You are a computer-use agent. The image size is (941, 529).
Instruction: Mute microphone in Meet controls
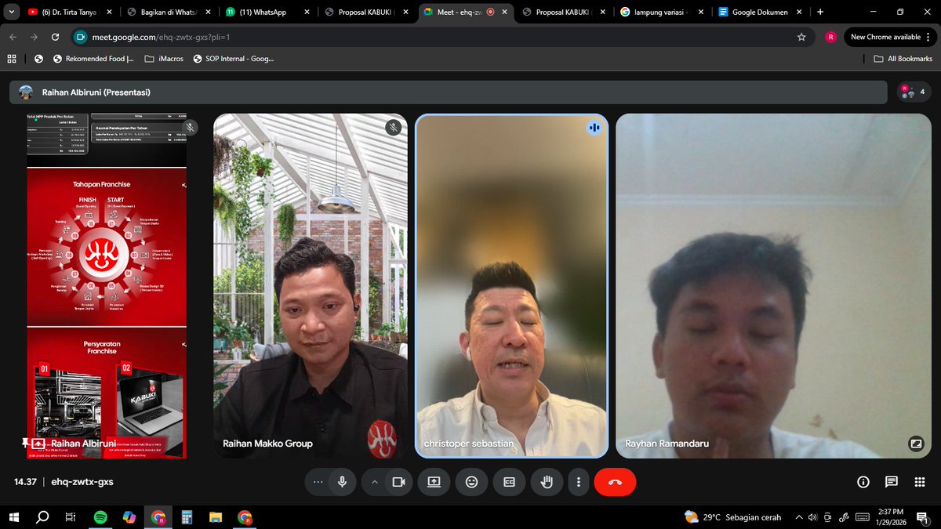tap(342, 482)
